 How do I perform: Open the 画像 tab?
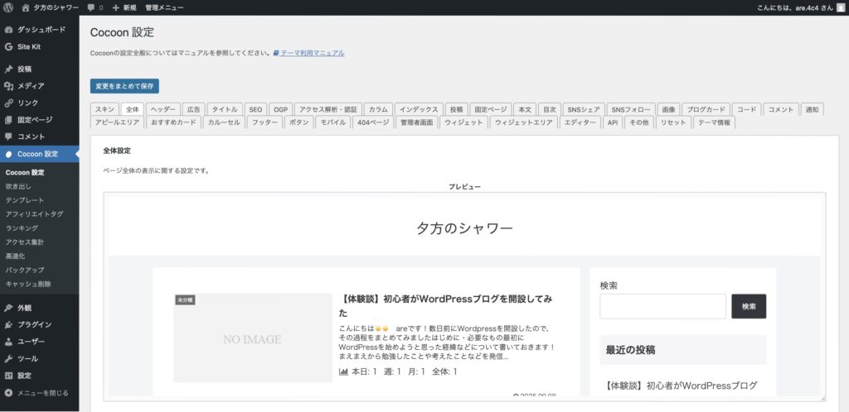coord(669,109)
